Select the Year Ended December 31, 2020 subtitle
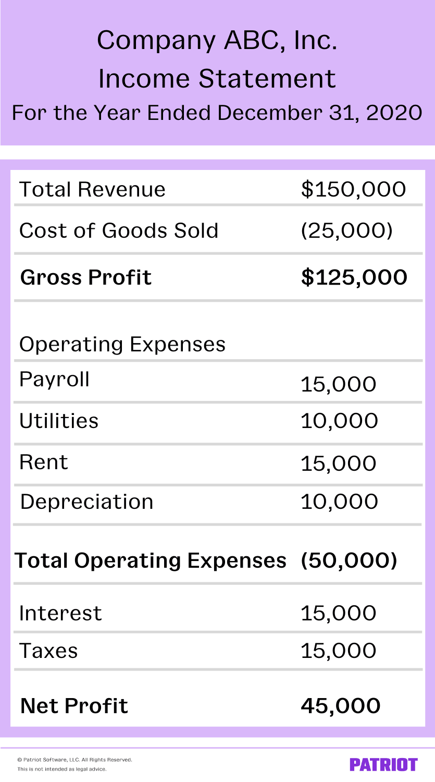 click(217, 113)
